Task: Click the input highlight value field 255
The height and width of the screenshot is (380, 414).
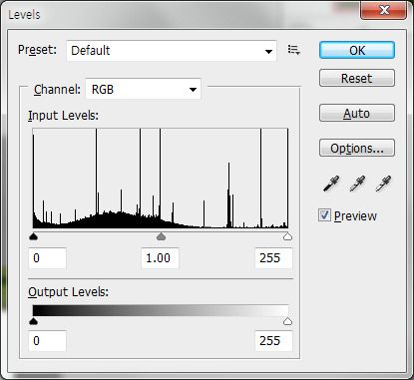Action: tap(273, 258)
